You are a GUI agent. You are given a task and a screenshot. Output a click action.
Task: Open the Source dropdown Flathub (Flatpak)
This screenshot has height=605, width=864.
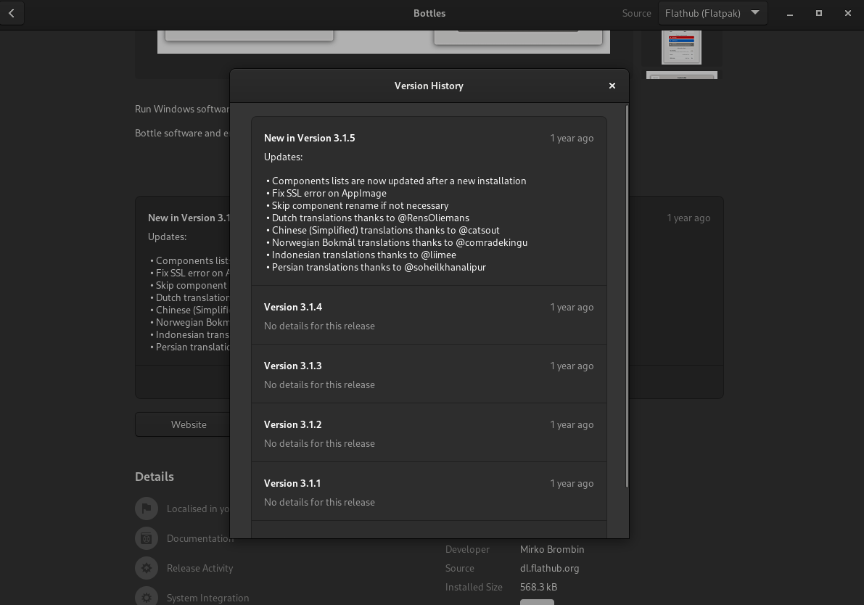click(x=712, y=13)
